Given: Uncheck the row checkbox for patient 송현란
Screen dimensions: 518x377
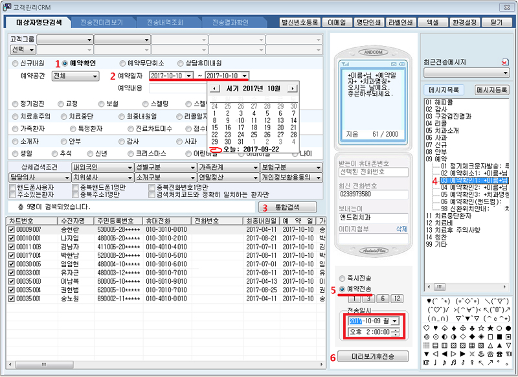Looking at the screenshot, I should point(11,229).
